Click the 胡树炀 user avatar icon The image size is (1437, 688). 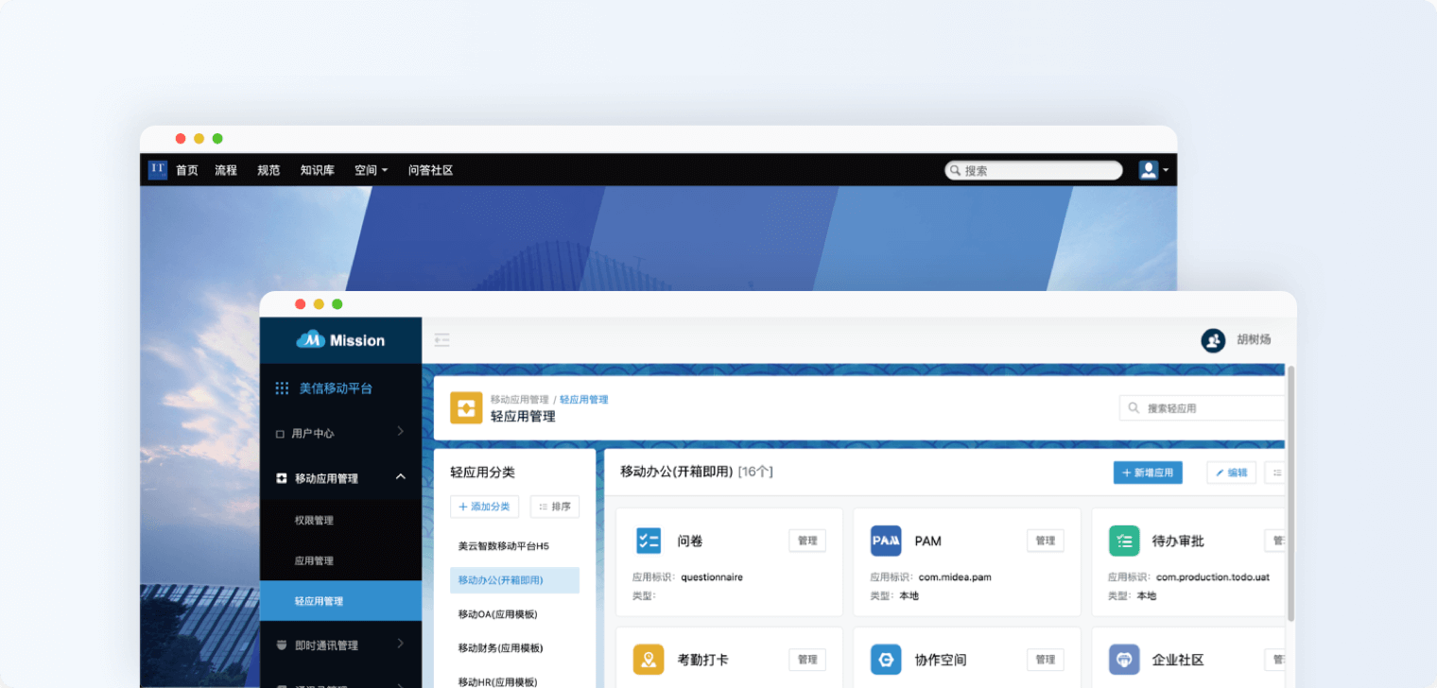pos(1213,340)
